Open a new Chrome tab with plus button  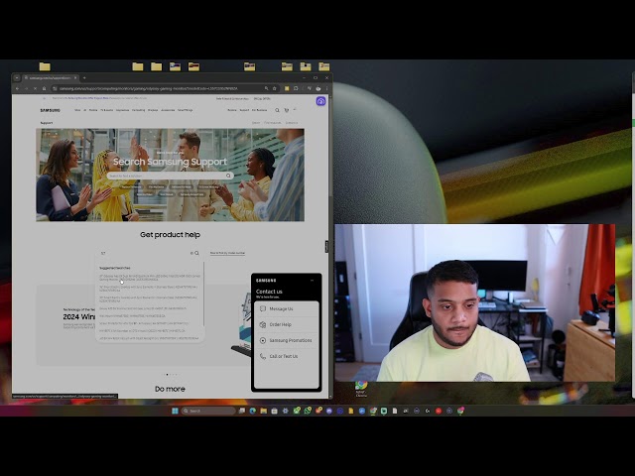(84, 77)
